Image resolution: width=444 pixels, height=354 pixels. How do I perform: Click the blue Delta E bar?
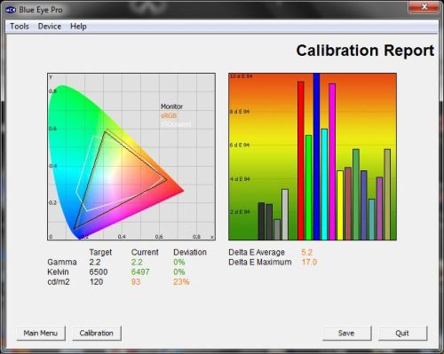coord(316,156)
